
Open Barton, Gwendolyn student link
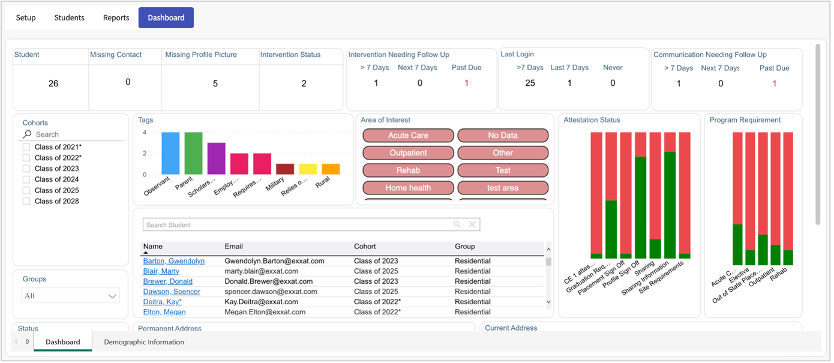pos(173,261)
